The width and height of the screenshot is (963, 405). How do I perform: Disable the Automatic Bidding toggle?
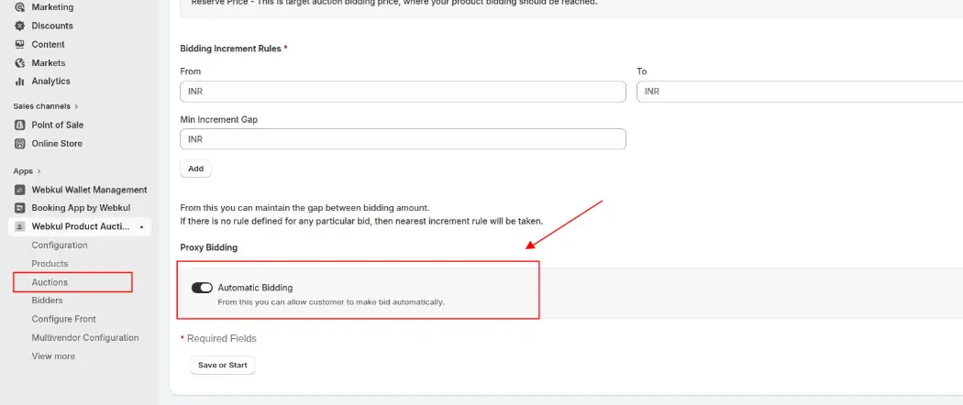[x=202, y=288]
